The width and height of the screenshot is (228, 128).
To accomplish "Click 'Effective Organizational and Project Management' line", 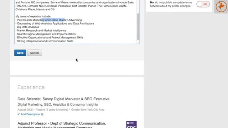I will (x=50, y=38).
